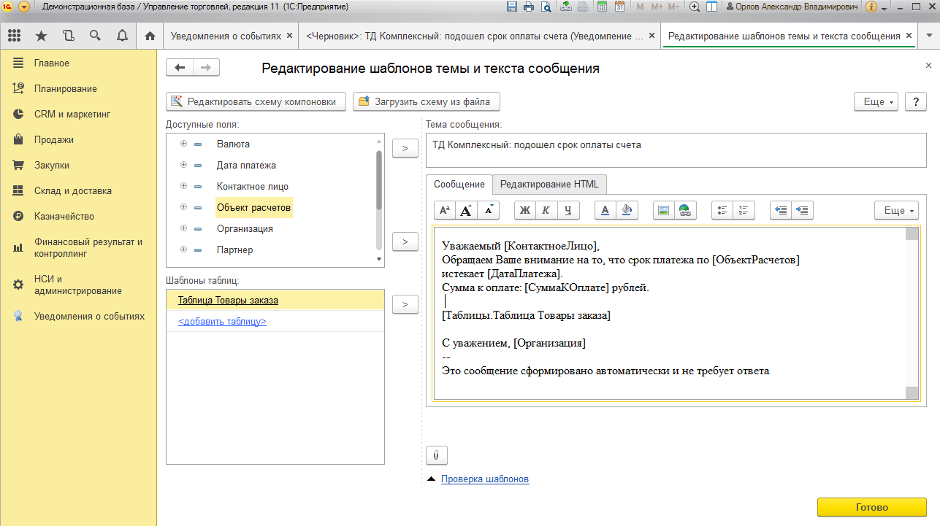The image size is (940, 526).
Task: Open the calendar icon in the title bar
Action: point(619,7)
